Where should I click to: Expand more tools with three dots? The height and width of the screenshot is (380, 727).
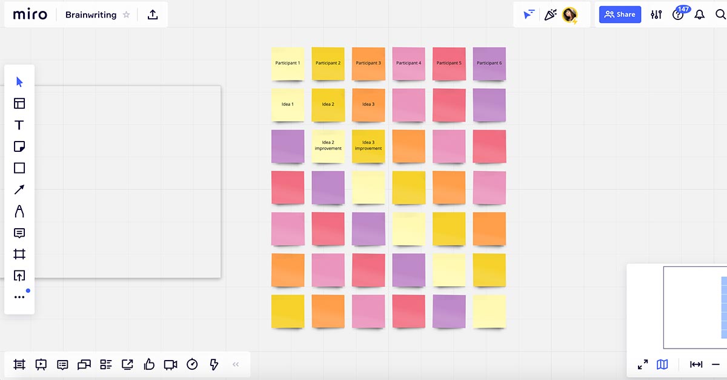point(19,297)
